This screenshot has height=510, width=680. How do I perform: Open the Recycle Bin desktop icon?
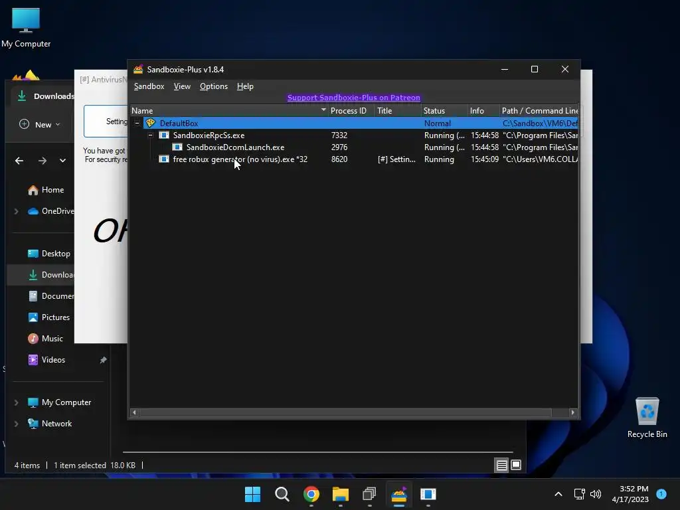coord(647,418)
